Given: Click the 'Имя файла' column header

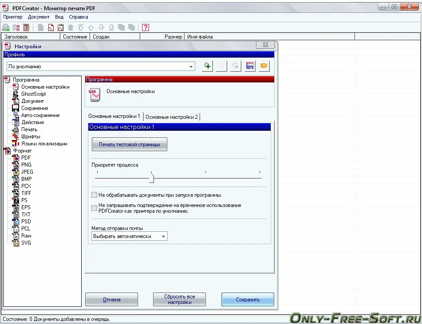Looking at the screenshot, I should coord(269,37).
